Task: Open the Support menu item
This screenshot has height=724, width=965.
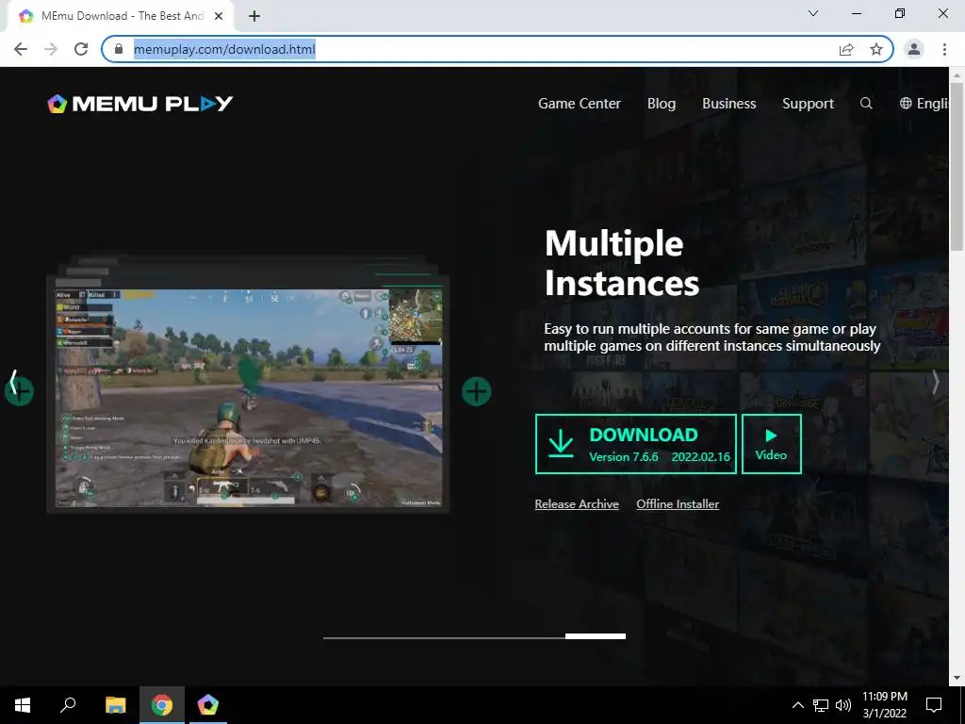Action: click(x=808, y=104)
